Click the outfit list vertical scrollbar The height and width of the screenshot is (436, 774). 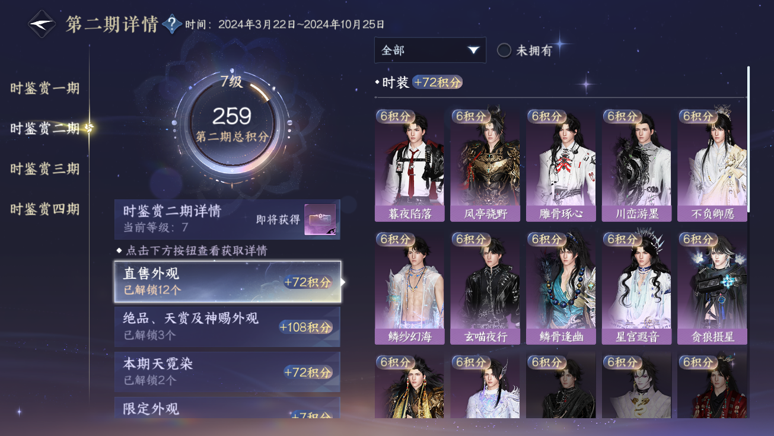tap(748, 139)
